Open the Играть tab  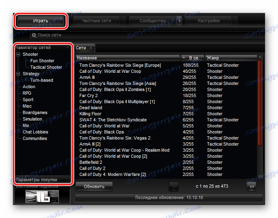tap(41, 21)
